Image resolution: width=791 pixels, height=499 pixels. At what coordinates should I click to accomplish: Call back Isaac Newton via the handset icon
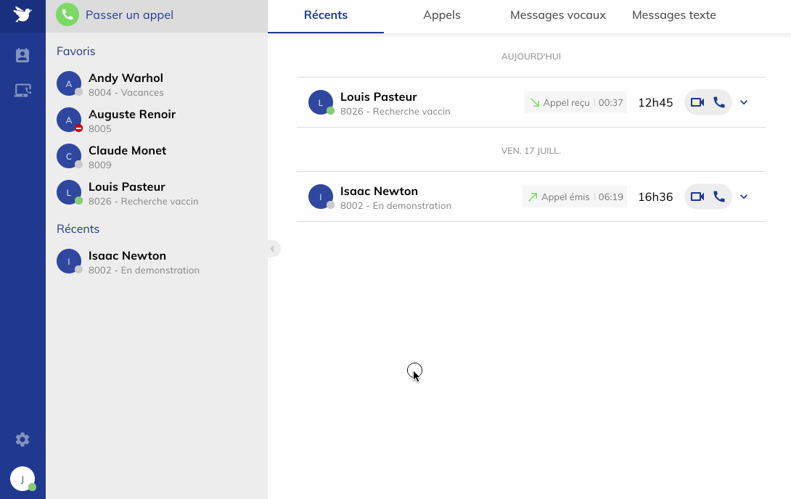point(719,197)
